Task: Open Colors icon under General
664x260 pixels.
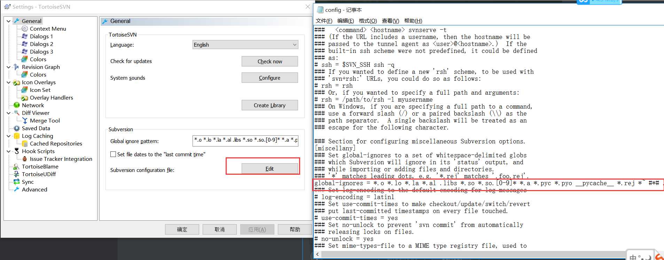Action: click(x=25, y=59)
